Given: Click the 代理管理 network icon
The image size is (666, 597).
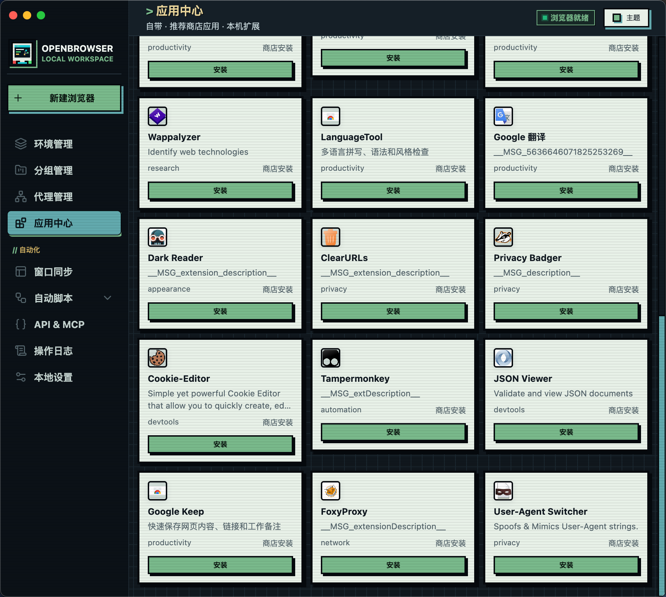Looking at the screenshot, I should 21,196.
